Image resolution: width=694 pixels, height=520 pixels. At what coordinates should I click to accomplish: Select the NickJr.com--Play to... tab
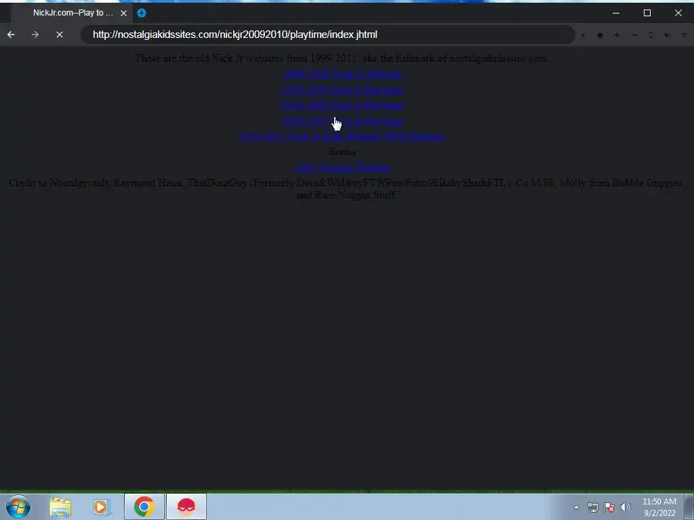pyautogui.click(x=73, y=13)
